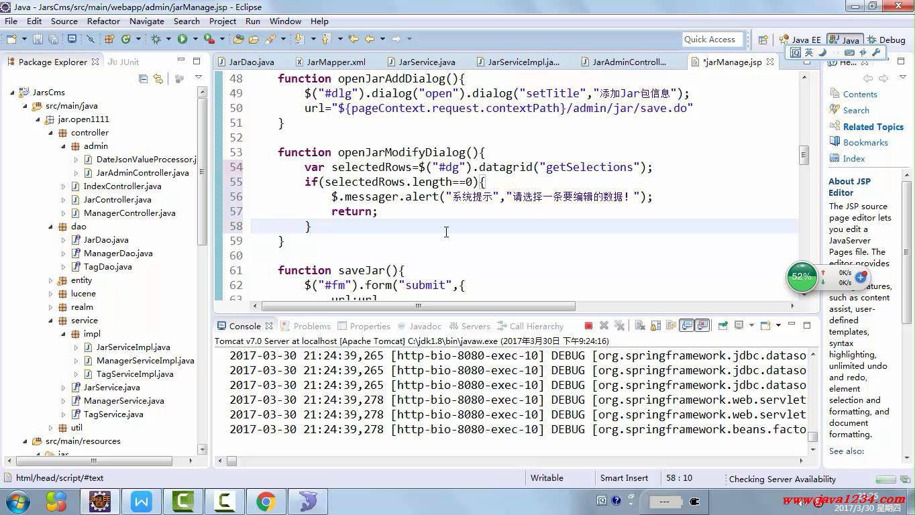Open the Navigate menu
Image resolution: width=915 pixels, height=515 pixels.
click(x=147, y=21)
